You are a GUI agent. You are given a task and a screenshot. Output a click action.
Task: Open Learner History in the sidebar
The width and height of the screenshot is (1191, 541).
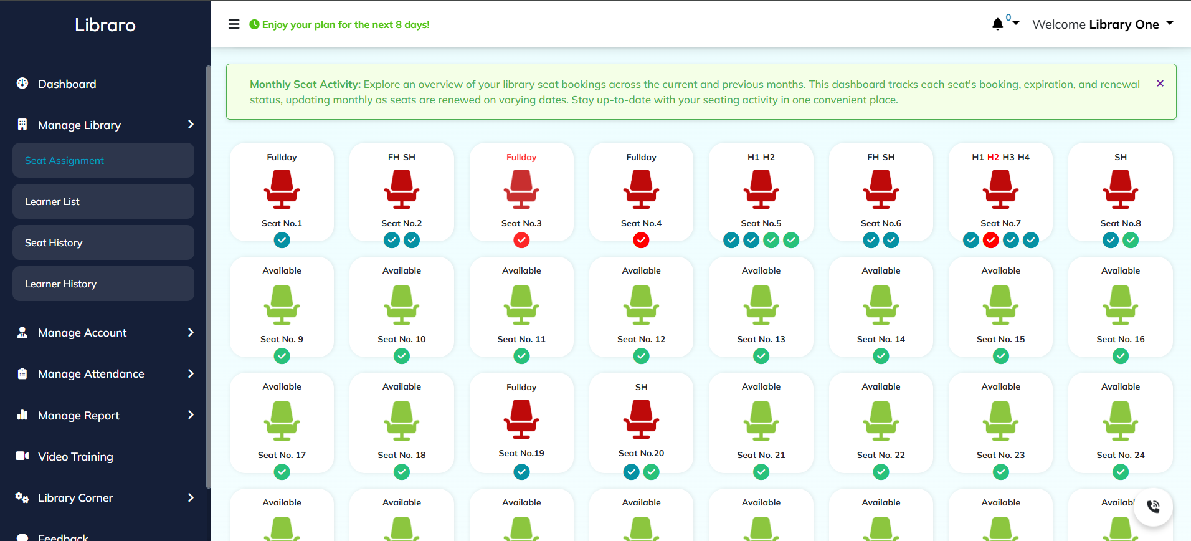pos(103,284)
